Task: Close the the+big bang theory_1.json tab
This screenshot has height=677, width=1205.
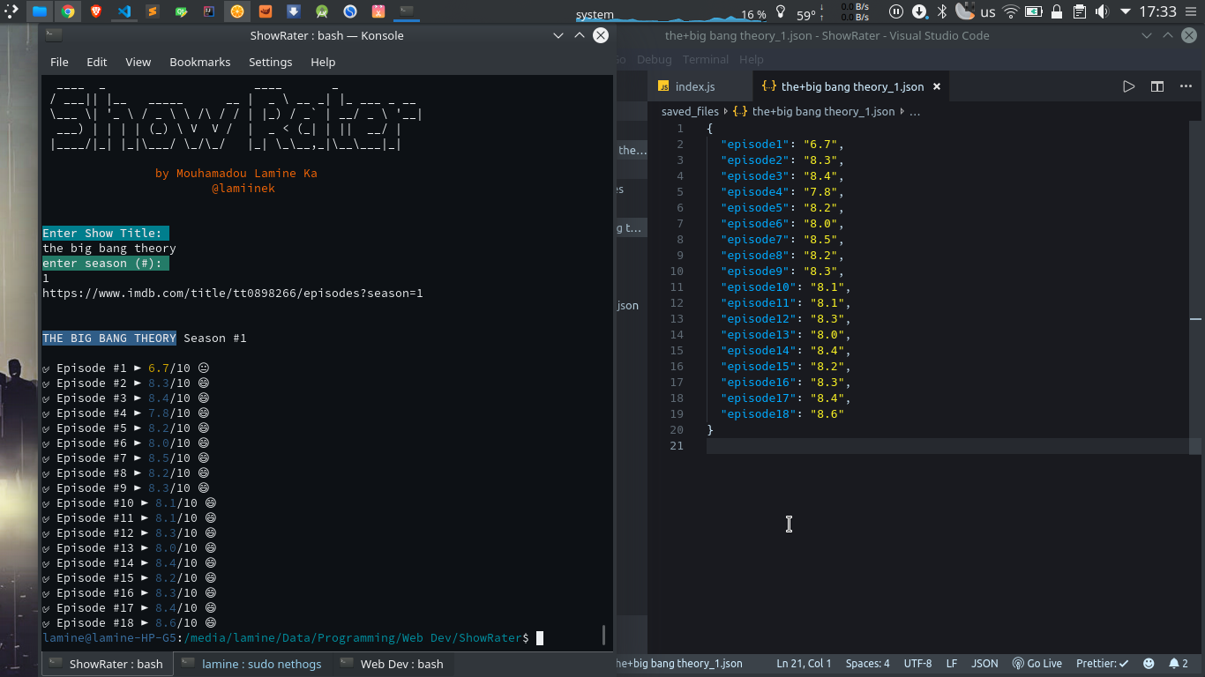Action: pyautogui.click(x=937, y=86)
